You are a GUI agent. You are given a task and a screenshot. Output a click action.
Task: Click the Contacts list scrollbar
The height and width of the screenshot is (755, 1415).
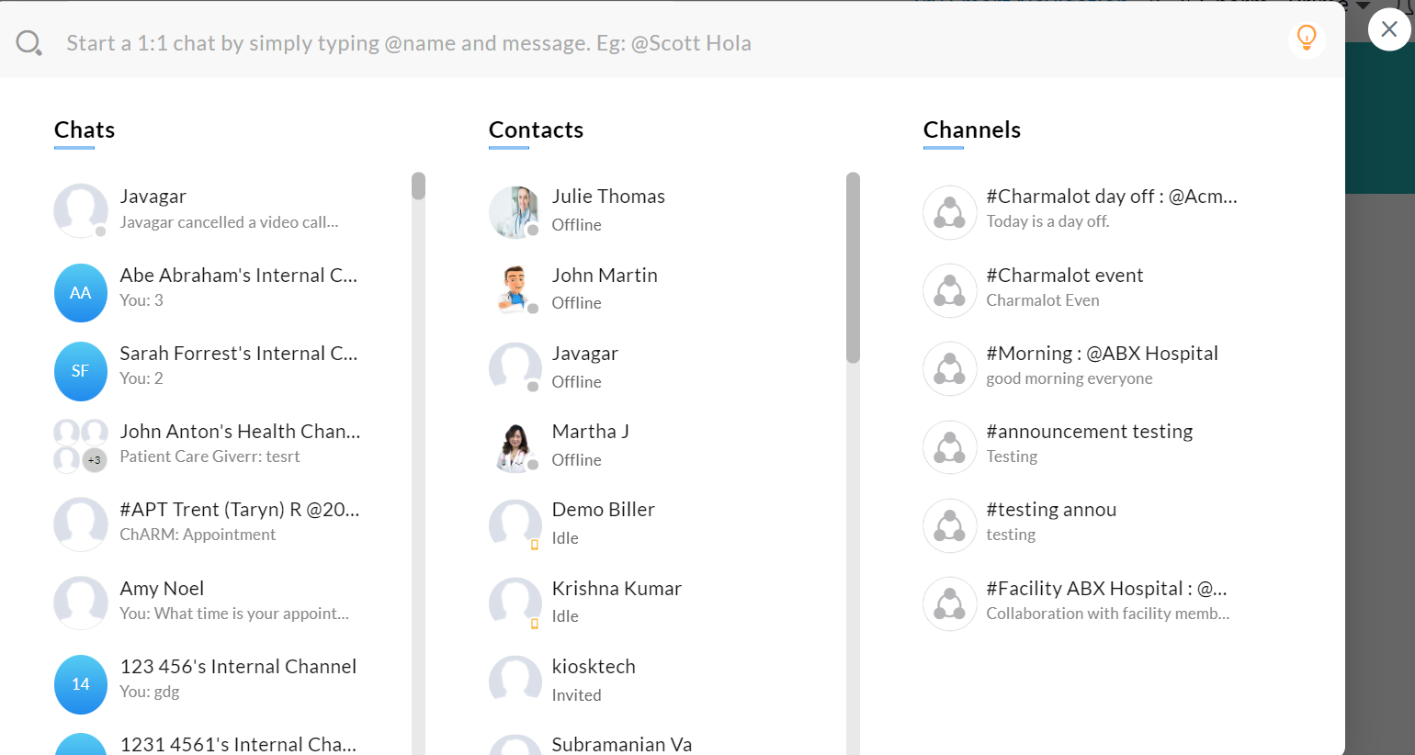pyautogui.click(x=853, y=266)
